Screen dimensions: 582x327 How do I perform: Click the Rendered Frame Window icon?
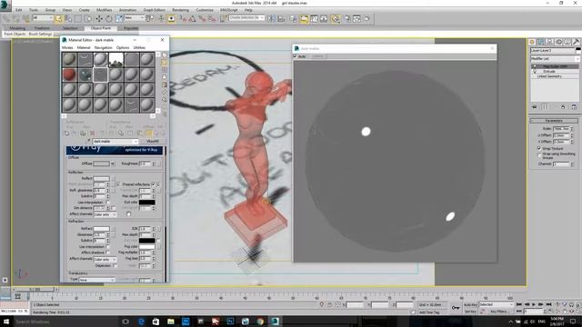tap(356, 18)
